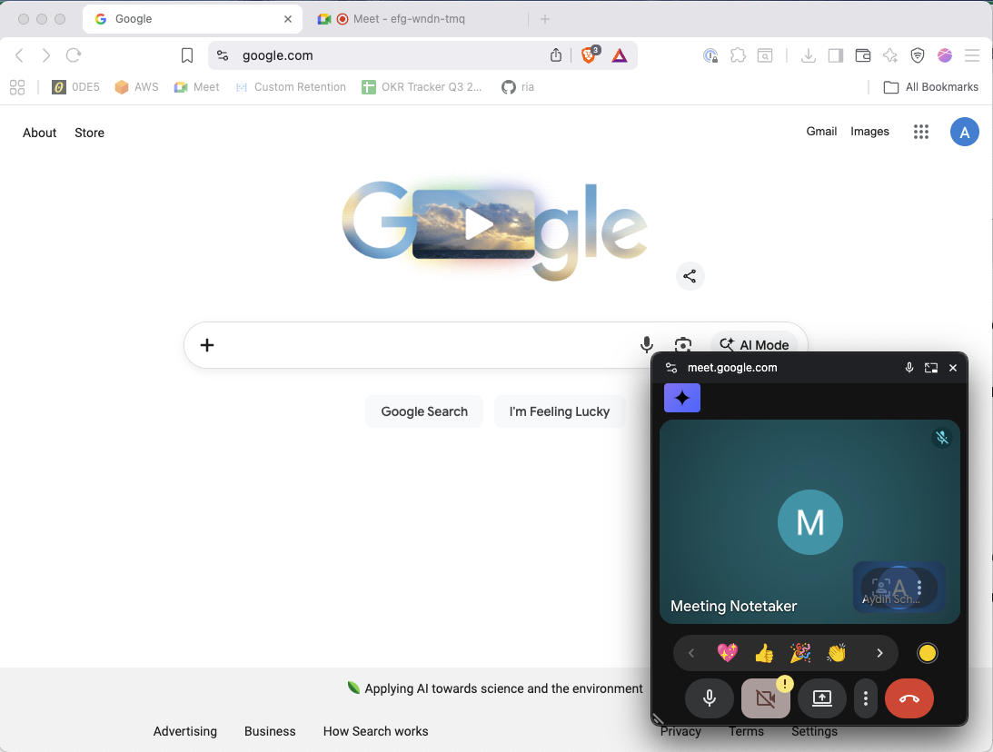Open the OKR Tracker Q3 bookmark
Viewport: 993px width, 752px height.
click(422, 87)
